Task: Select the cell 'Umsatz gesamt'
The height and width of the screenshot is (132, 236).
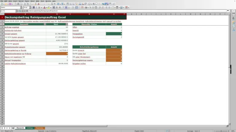Action: 25,34
